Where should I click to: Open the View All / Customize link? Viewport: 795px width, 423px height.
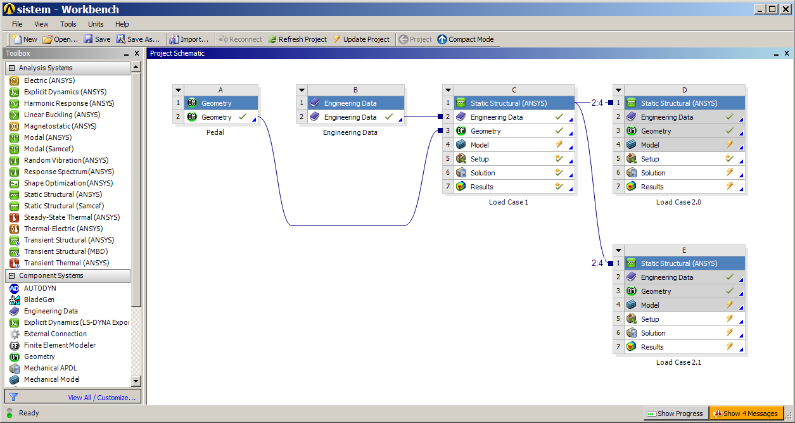[x=101, y=398]
